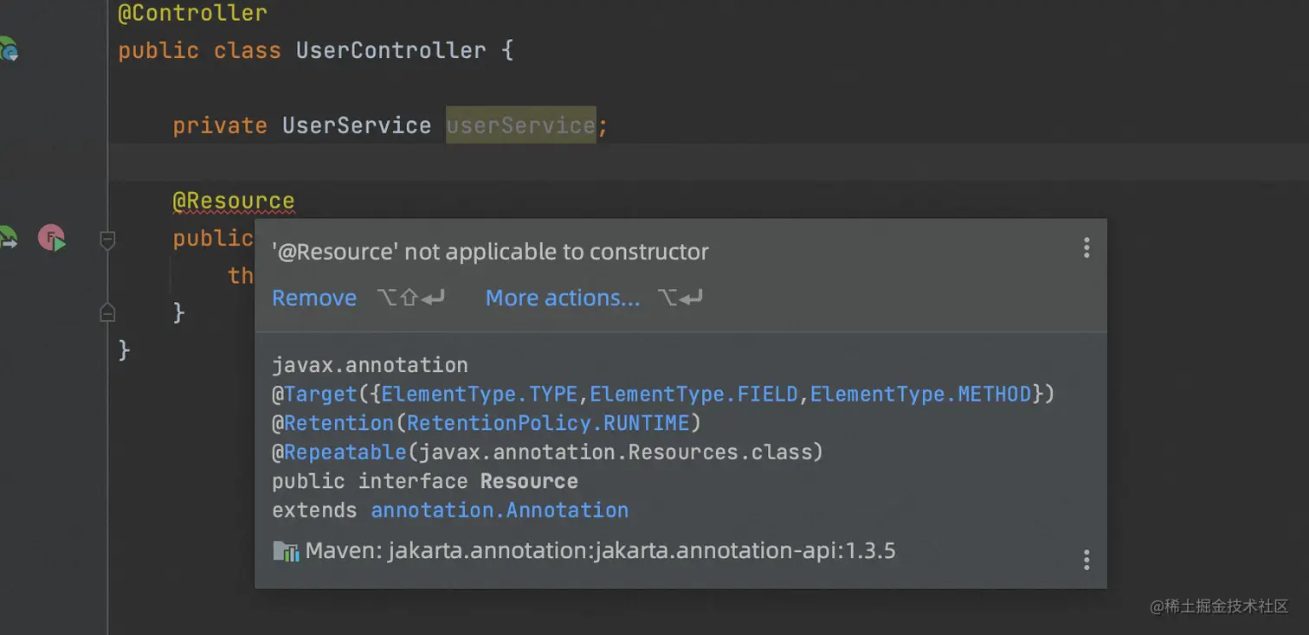
Task: Follow the ElementType.TYPE link
Action: pos(480,394)
